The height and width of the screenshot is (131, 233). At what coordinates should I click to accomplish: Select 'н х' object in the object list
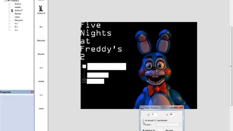tap(41, 68)
